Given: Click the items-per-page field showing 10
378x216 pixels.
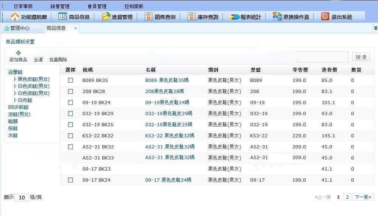Looking at the screenshot, I should point(22,198).
